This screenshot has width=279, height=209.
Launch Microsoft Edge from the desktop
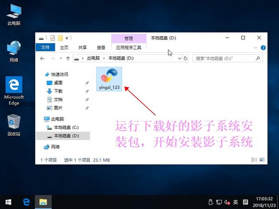pyautogui.click(x=14, y=91)
